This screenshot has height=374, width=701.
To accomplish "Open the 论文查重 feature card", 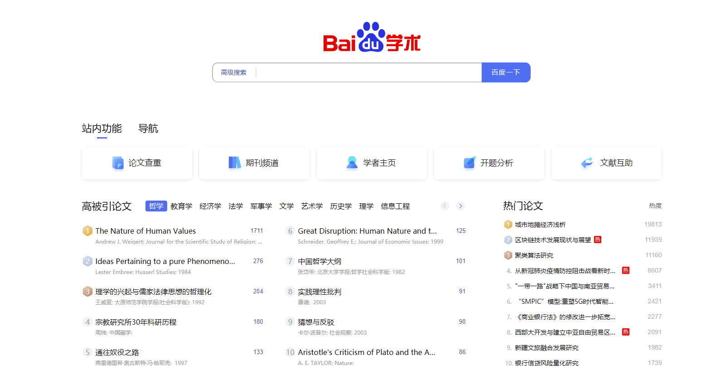I will click(137, 163).
